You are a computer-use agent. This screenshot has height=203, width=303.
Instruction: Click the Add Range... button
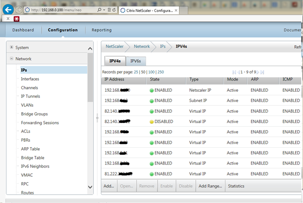pos(210,186)
